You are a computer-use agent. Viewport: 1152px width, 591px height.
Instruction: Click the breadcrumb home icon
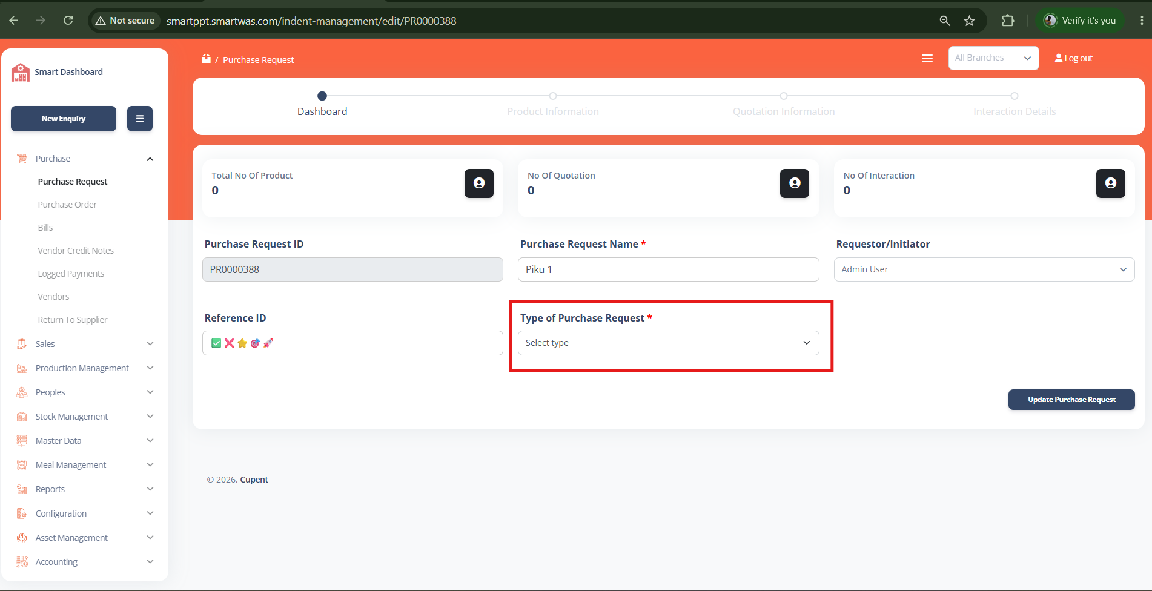tap(206, 59)
